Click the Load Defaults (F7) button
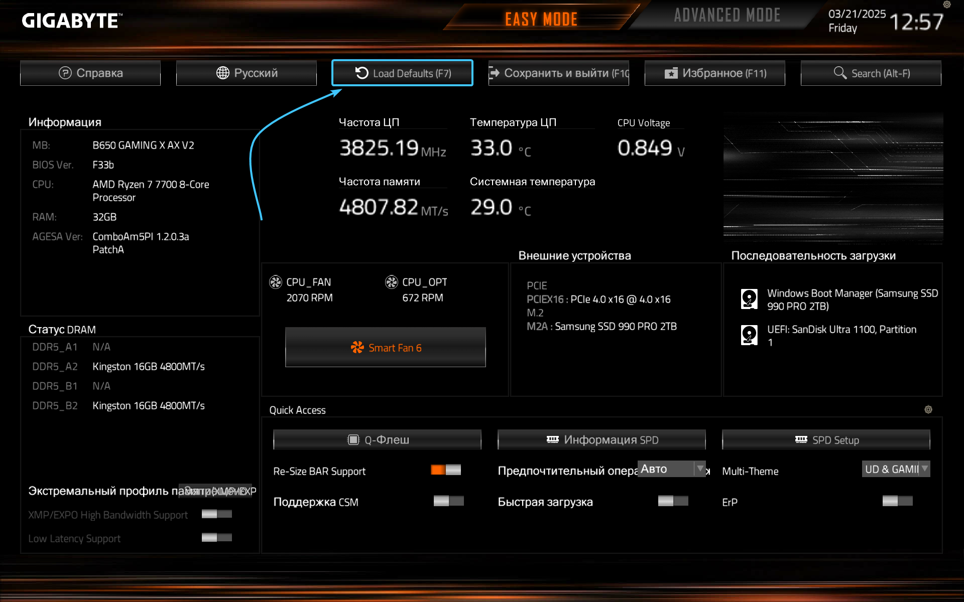Screen dimensions: 964x602 (x=402, y=73)
